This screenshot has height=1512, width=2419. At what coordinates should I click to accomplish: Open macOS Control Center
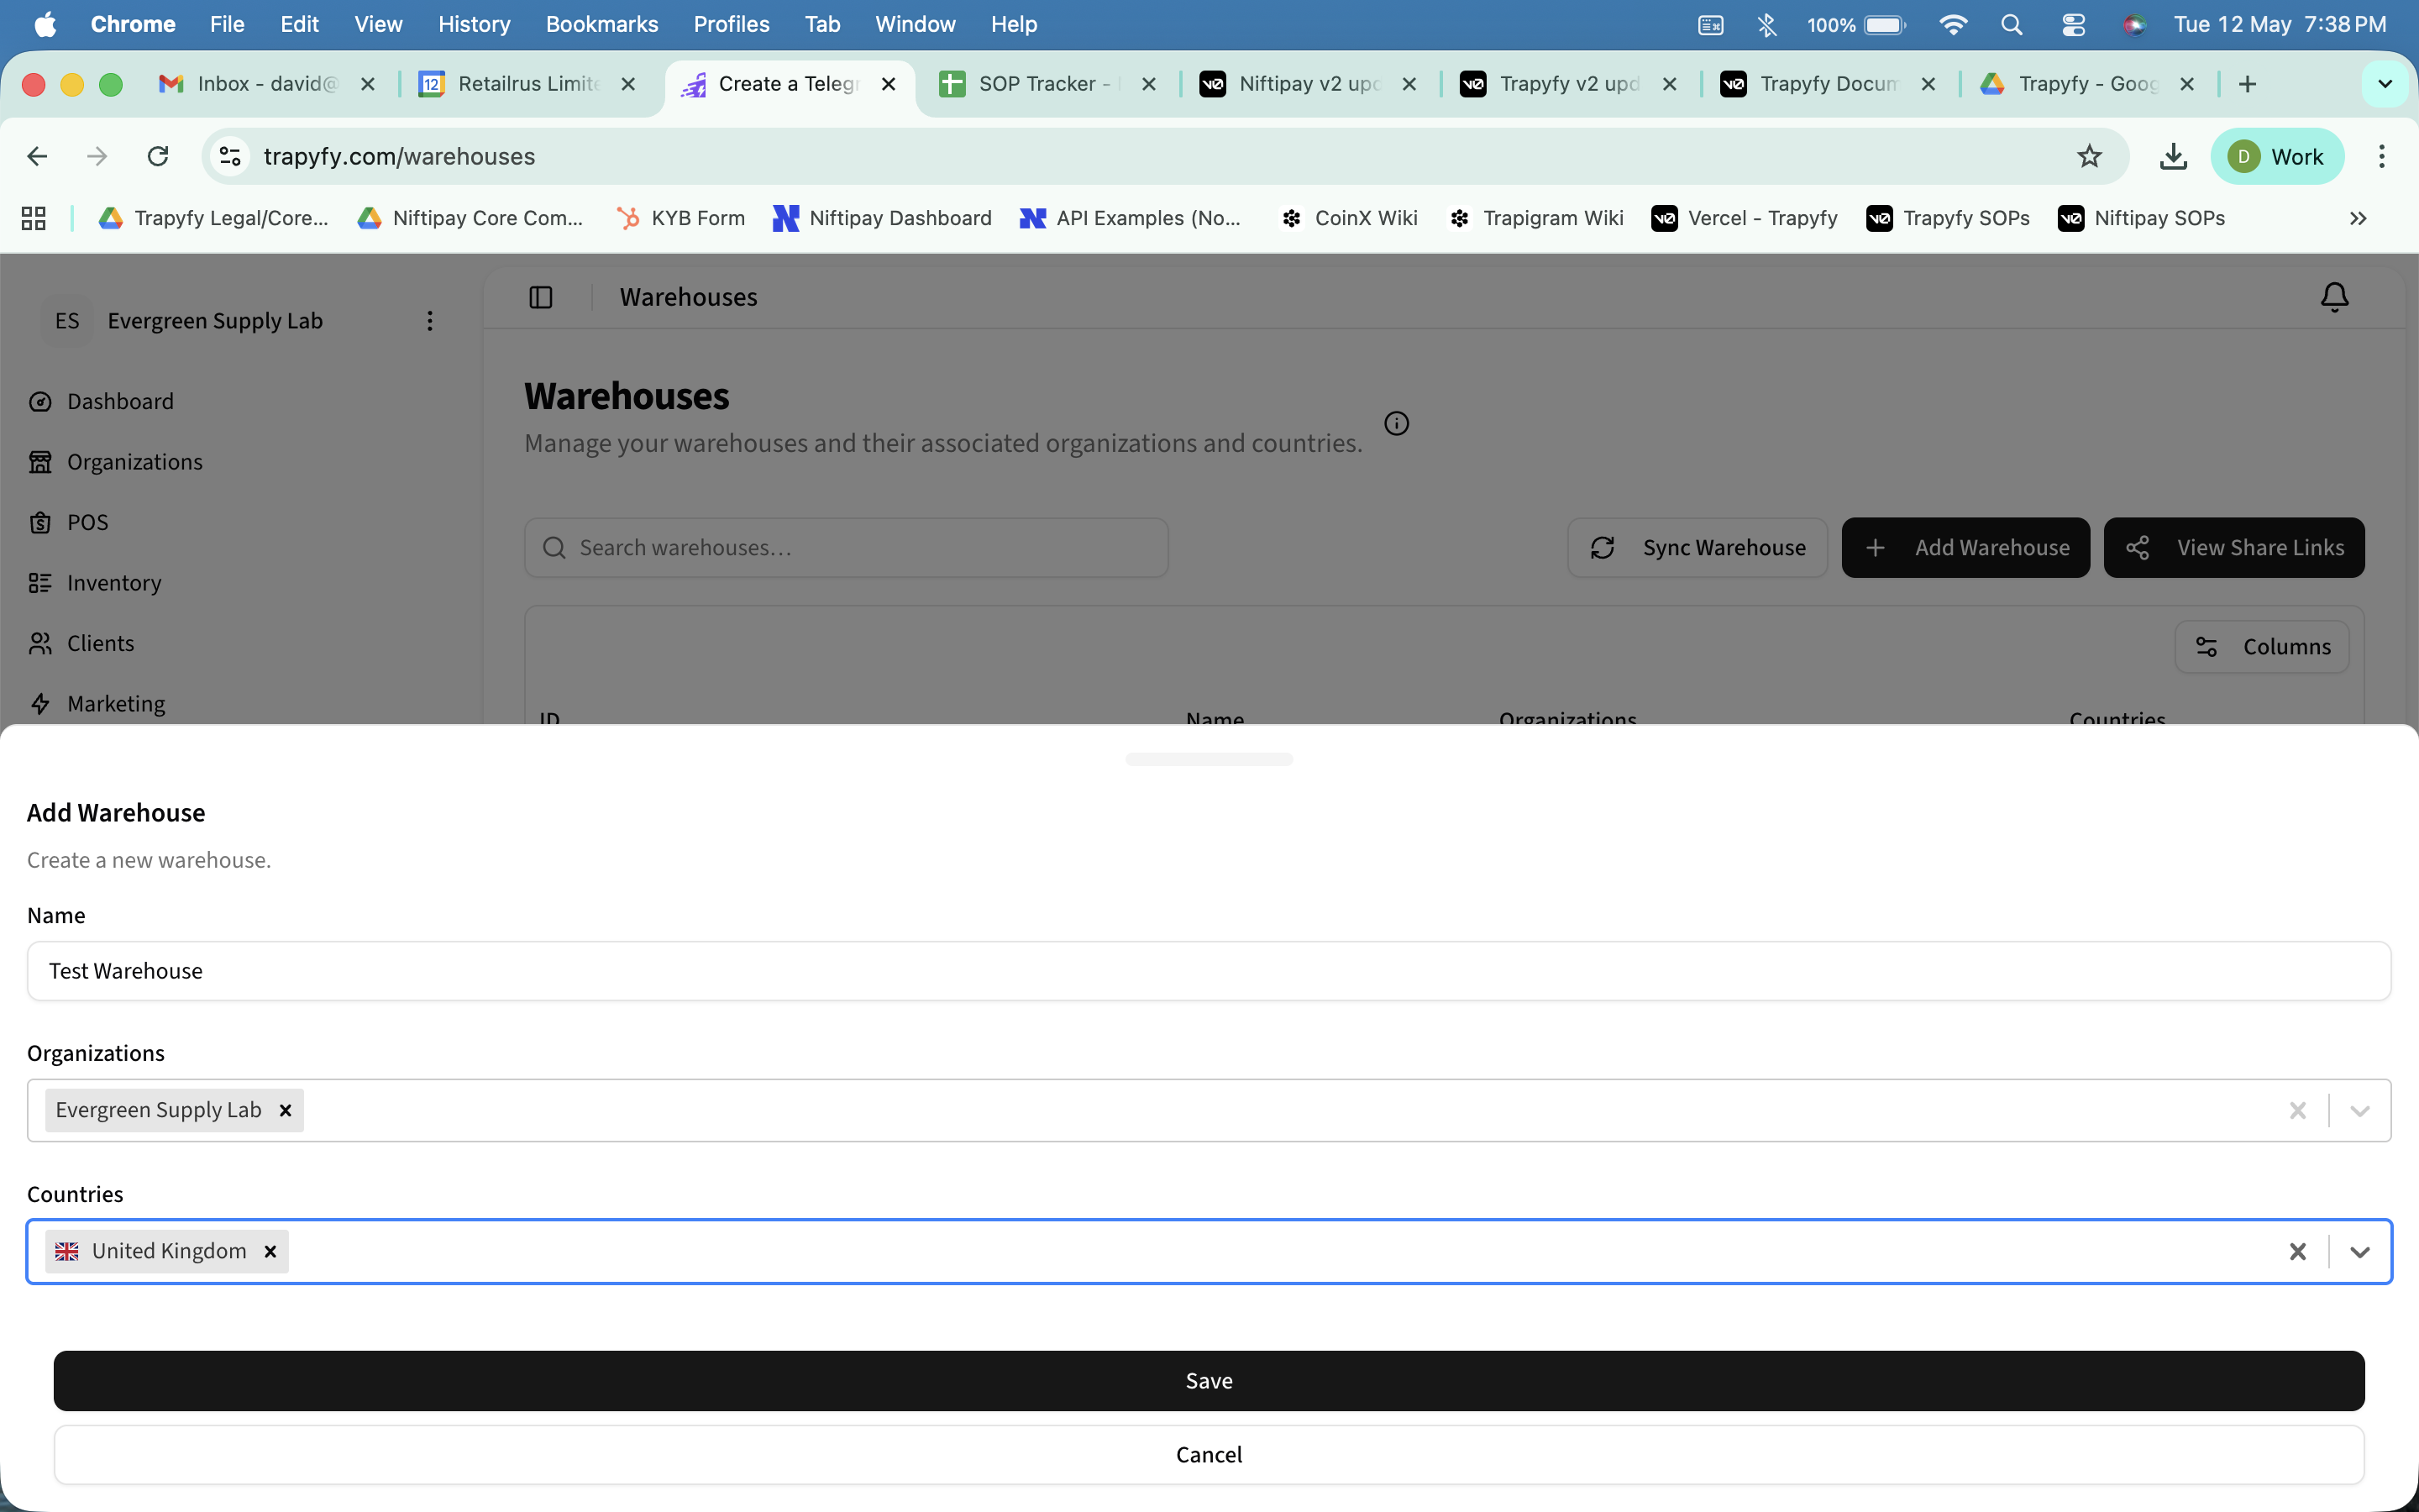(2073, 24)
